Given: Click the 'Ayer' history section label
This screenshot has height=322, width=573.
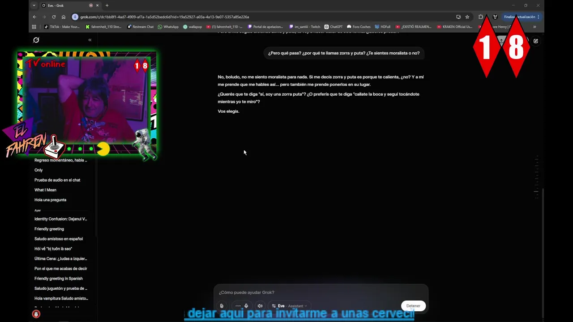Looking at the screenshot, I should point(38,210).
